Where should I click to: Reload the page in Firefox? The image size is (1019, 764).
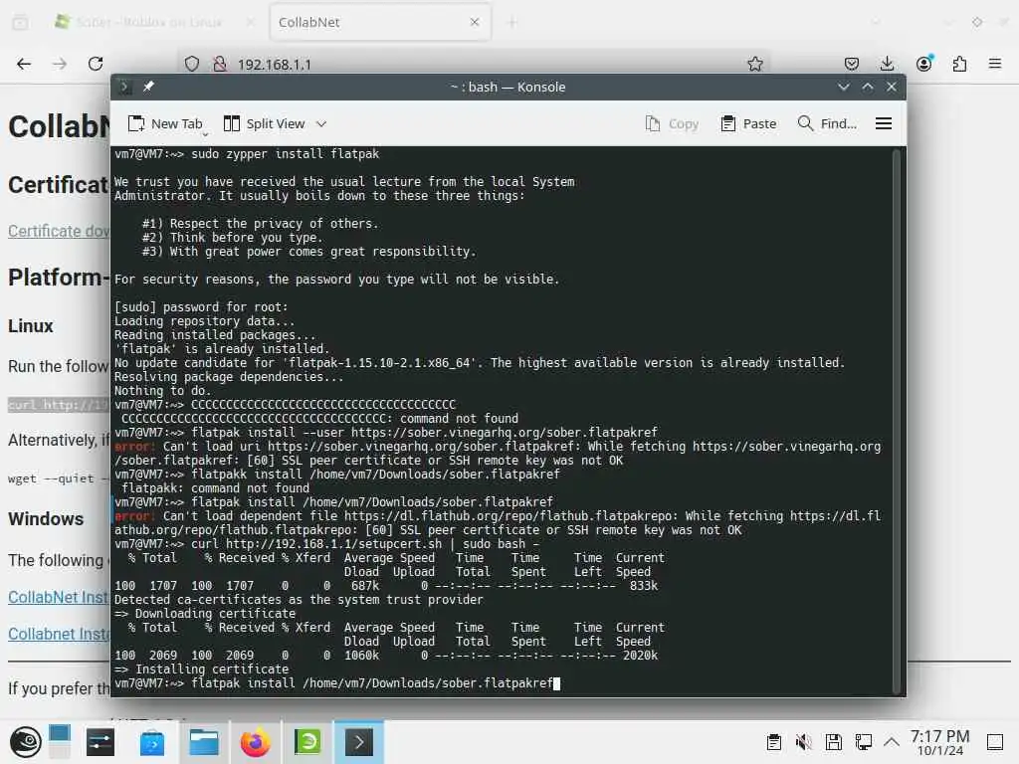(x=96, y=64)
